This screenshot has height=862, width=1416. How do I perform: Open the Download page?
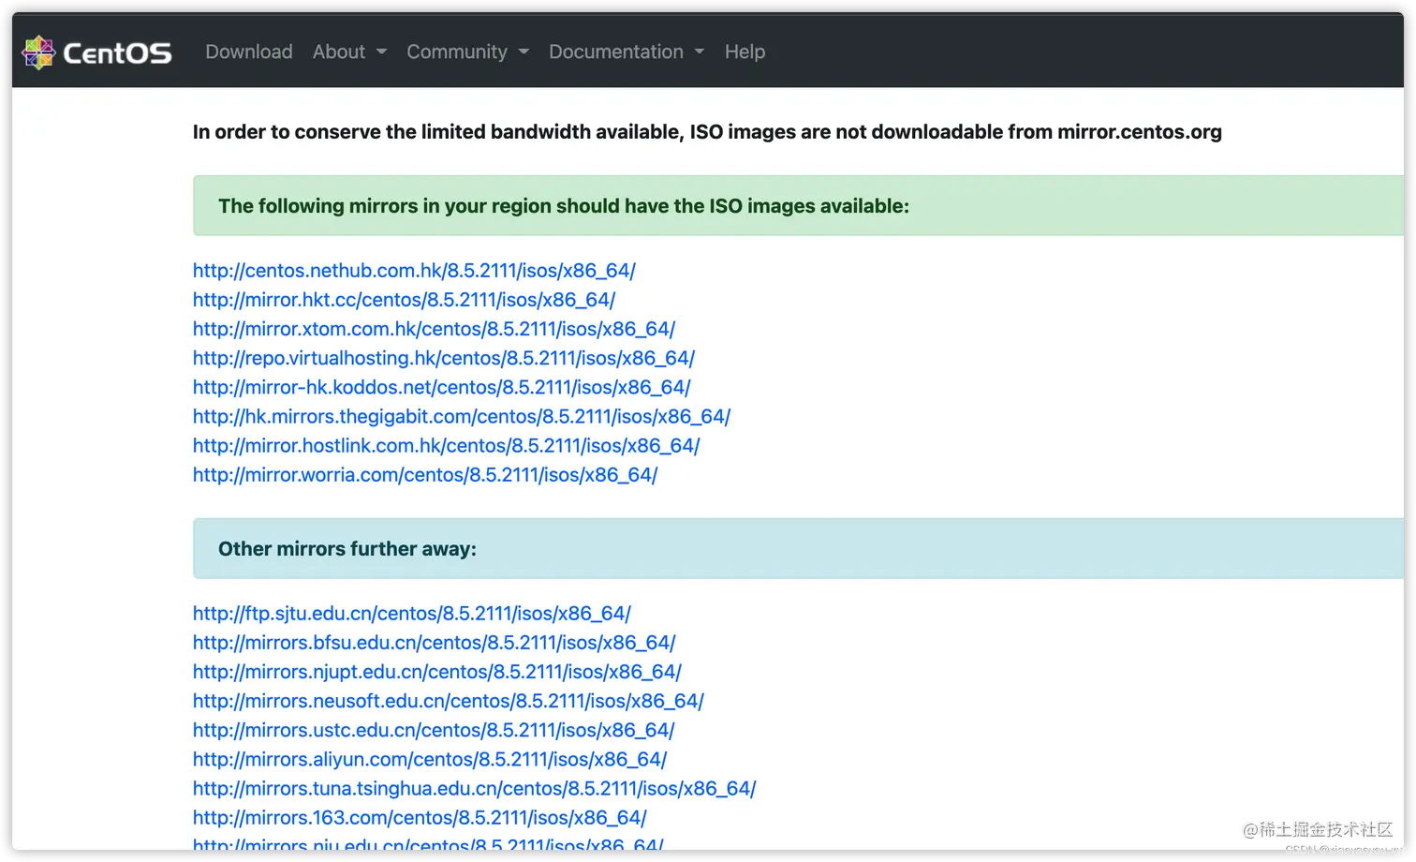click(x=249, y=52)
